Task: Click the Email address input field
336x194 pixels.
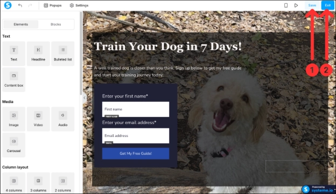Action: click(x=136, y=136)
